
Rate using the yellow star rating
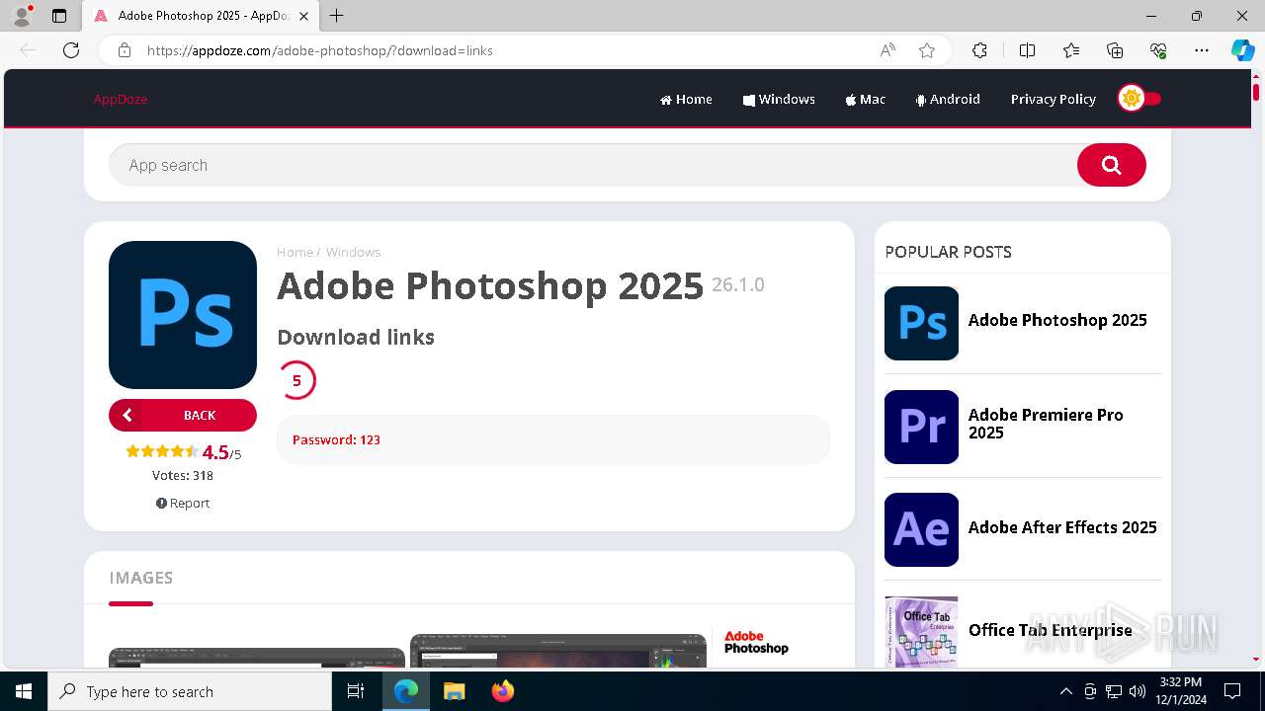pos(162,451)
